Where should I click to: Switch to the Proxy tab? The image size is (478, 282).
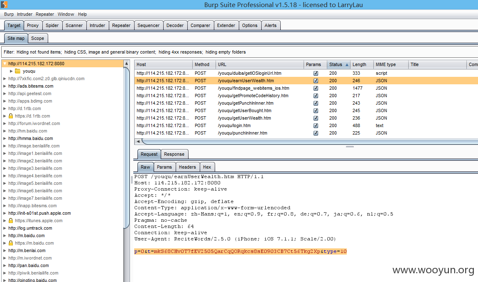33,25
